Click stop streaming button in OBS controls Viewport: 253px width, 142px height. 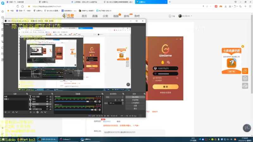pyautogui.click(x=135, y=97)
